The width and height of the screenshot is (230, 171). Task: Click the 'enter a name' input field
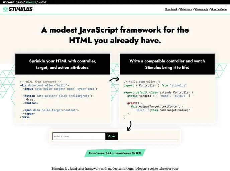[x=79, y=136]
